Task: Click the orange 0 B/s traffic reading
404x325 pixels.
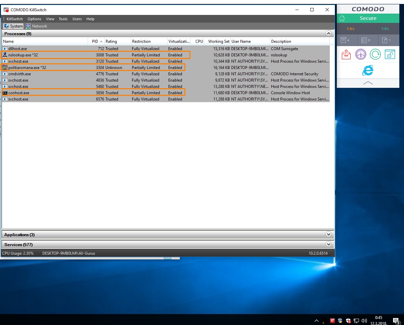Action: point(350,29)
